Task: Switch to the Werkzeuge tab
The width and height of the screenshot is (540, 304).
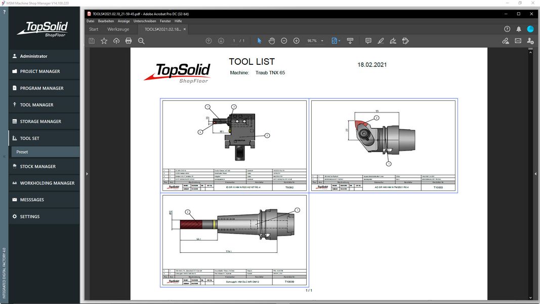Action: click(x=118, y=29)
